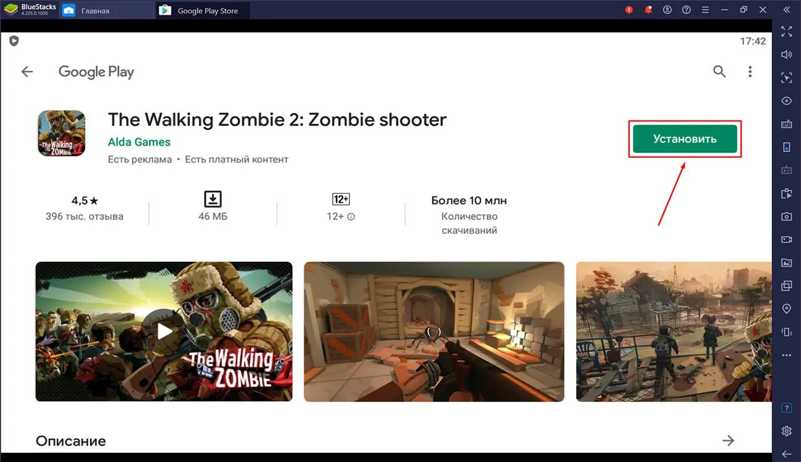Start screen recording with video camera icon
This screenshot has width=801, height=462.
click(786, 239)
